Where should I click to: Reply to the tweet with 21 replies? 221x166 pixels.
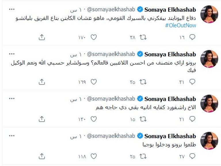193,119
